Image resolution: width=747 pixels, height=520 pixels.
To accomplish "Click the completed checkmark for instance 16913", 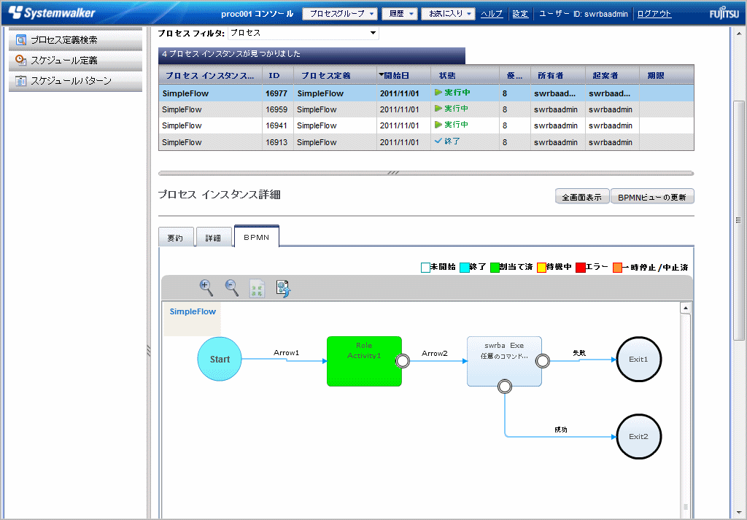I will tap(438, 141).
